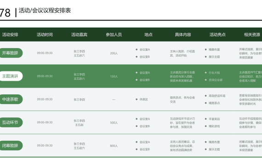Click the 具体内容 column header
Viewport: 262px width, 165px height.
click(183, 35)
